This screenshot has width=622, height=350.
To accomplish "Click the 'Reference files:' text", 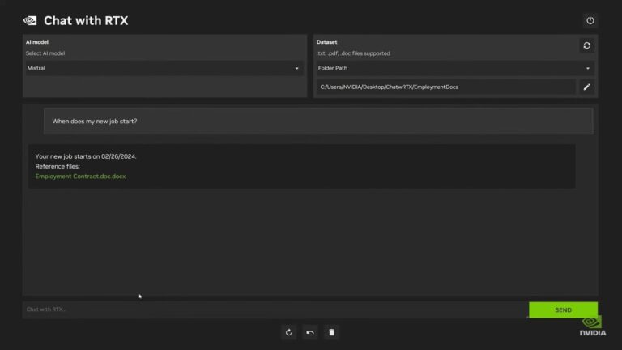I will (58, 166).
